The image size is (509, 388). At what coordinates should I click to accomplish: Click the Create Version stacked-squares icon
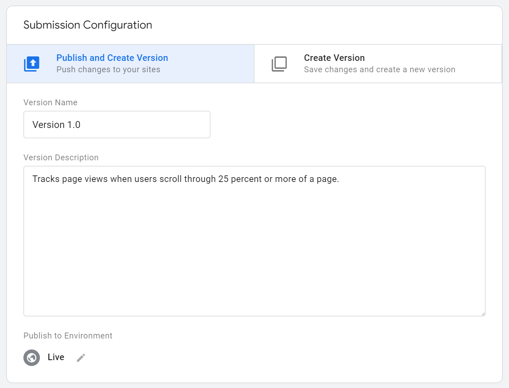click(x=279, y=64)
